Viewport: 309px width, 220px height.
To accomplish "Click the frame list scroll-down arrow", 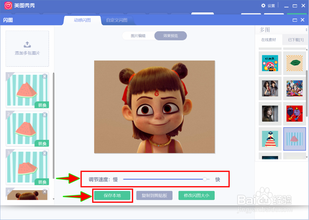I will coord(53,199).
